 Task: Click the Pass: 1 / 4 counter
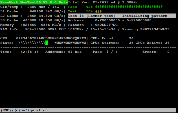pos(105,52)
